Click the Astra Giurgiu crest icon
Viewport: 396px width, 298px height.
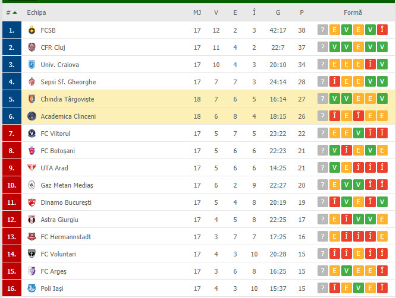coord(32,219)
